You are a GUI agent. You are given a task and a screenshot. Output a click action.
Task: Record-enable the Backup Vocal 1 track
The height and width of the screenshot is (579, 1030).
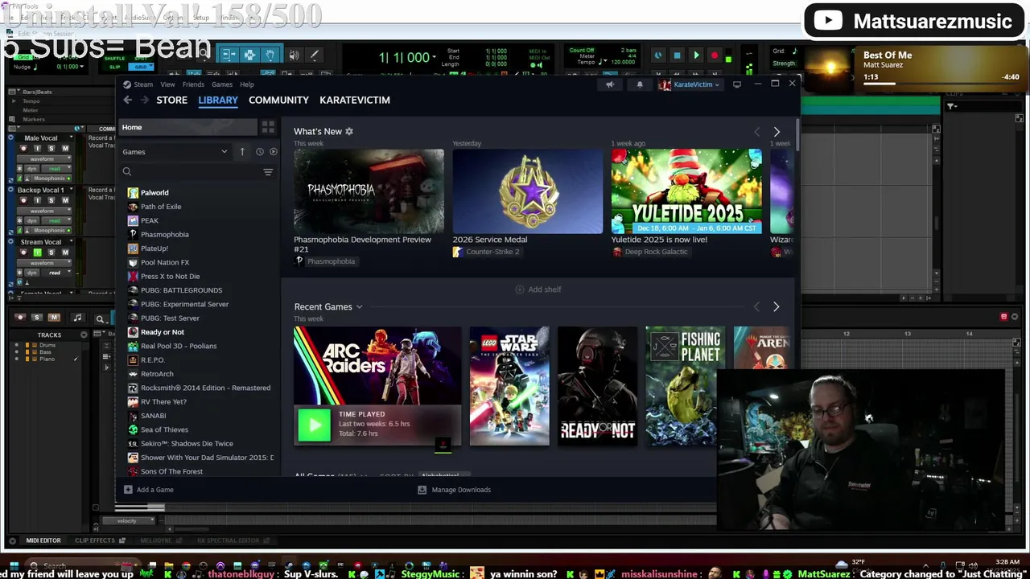coord(23,200)
